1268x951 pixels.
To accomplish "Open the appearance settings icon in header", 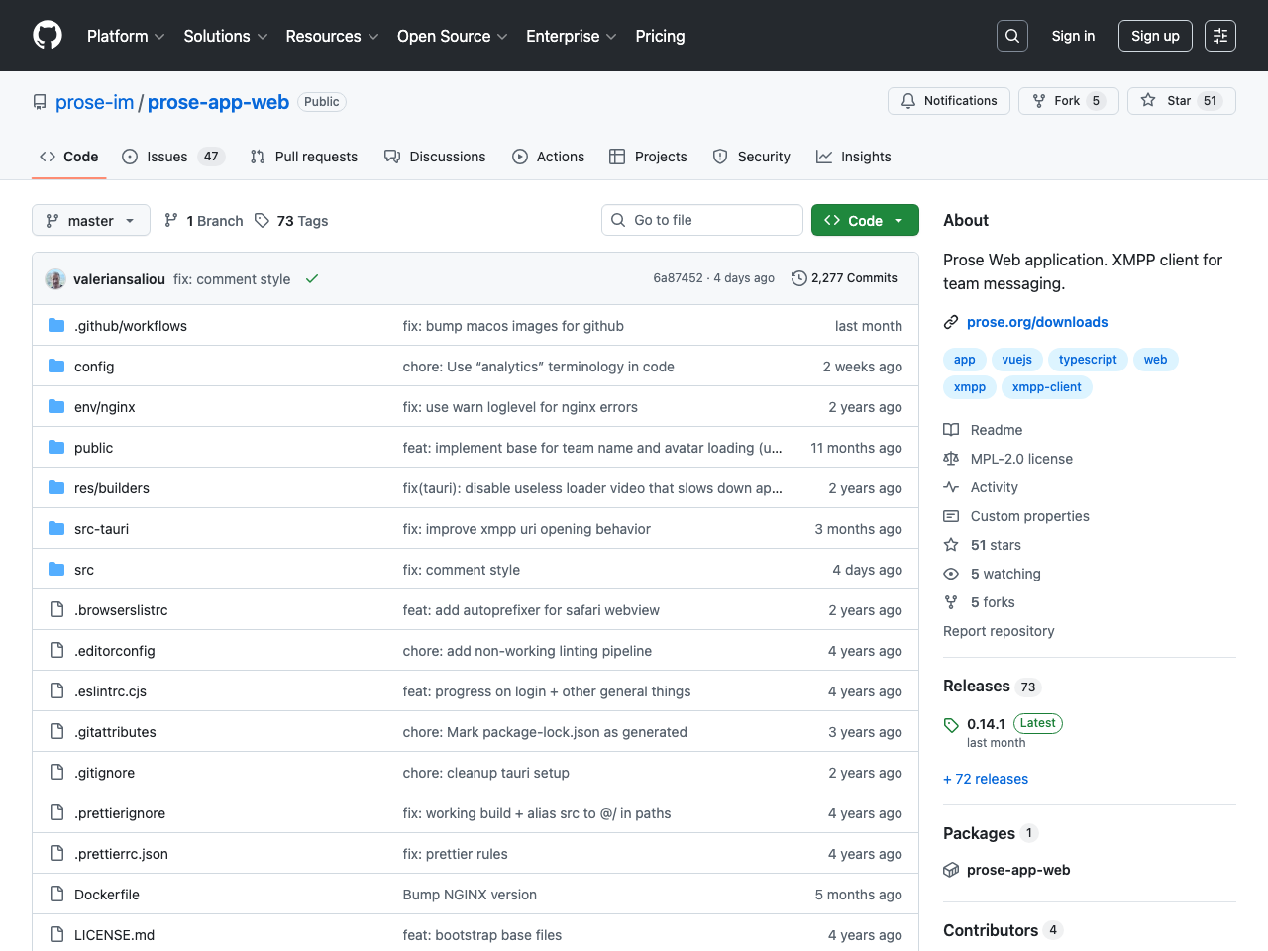I will pos(1220,36).
